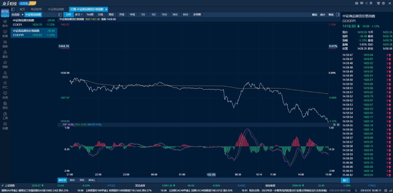Open MACD indicator settings gear
The image size is (393, 193).
click(x=338, y=125)
